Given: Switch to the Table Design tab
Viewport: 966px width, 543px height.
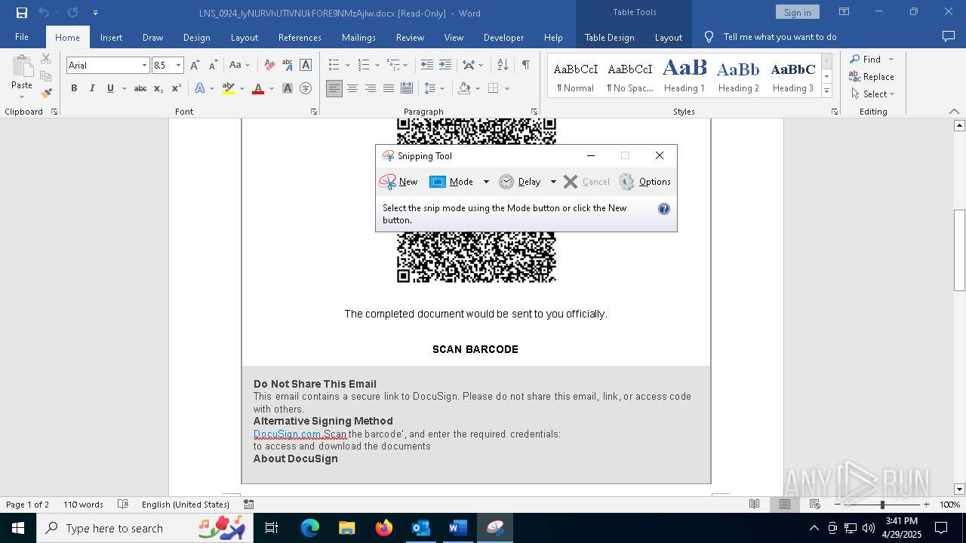Looking at the screenshot, I should point(609,37).
